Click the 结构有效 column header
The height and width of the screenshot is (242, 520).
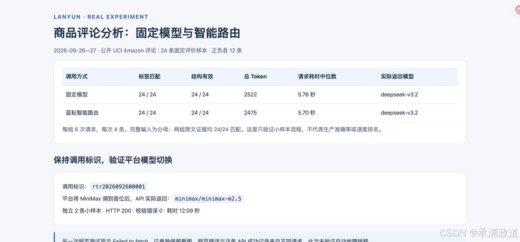coord(202,76)
